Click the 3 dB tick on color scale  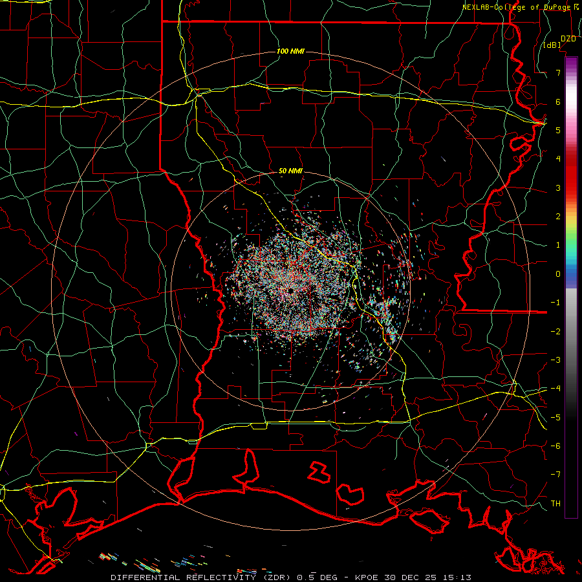pyautogui.click(x=558, y=188)
